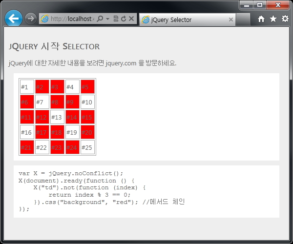Click red cell #21

pos(27,147)
